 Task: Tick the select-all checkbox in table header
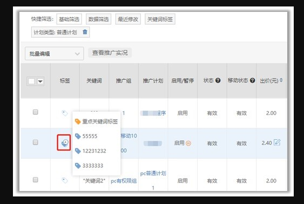[31, 81]
